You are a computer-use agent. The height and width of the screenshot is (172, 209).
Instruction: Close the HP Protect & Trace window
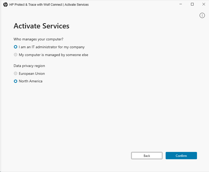(x=204, y=4)
